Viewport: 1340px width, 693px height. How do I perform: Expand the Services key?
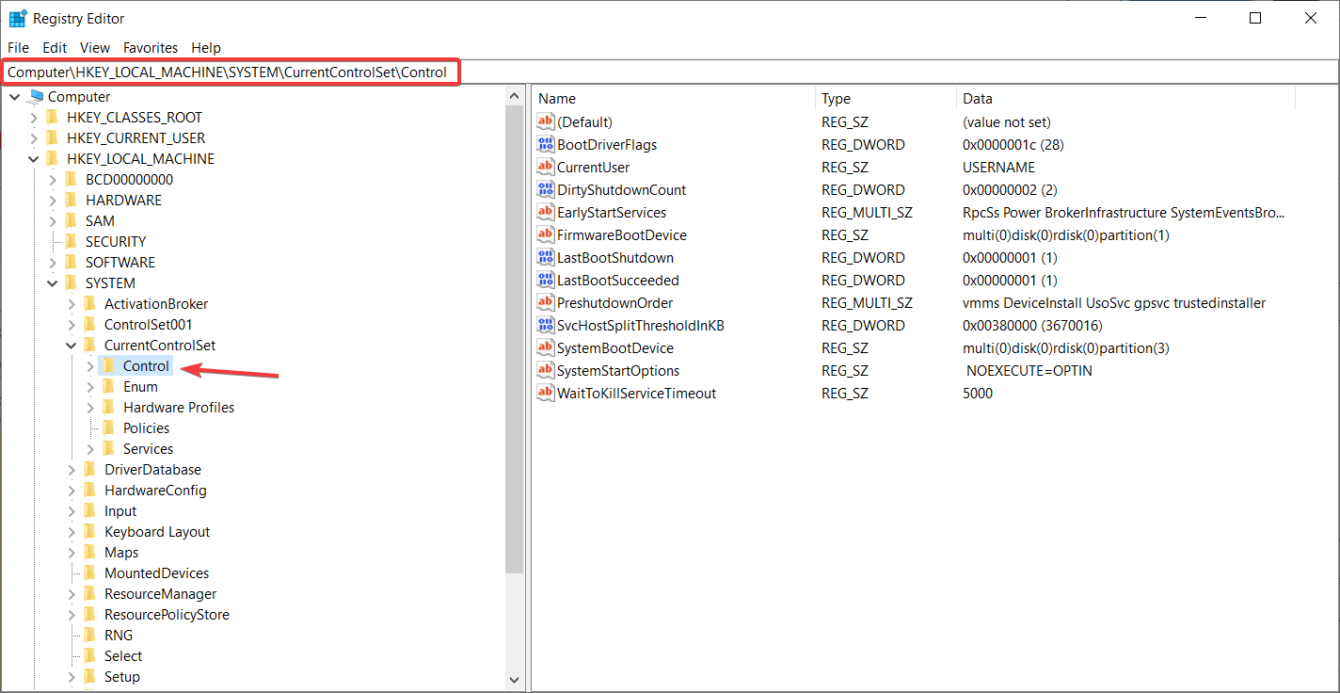(90, 448)
